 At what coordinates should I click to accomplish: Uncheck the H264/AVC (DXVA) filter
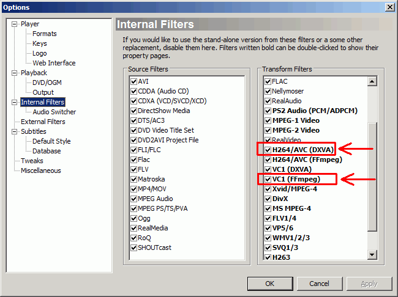coord(268,150)
